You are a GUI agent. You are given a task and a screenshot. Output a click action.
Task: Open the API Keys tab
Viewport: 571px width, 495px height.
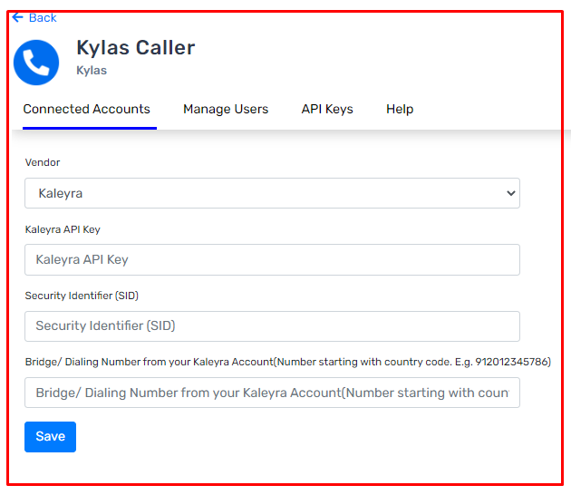327,109
